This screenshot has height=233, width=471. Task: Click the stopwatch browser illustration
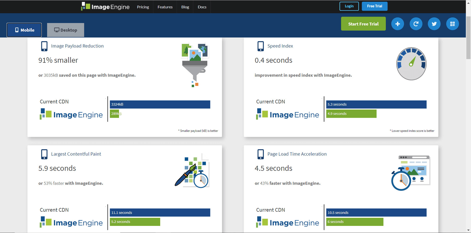[411, 173]
